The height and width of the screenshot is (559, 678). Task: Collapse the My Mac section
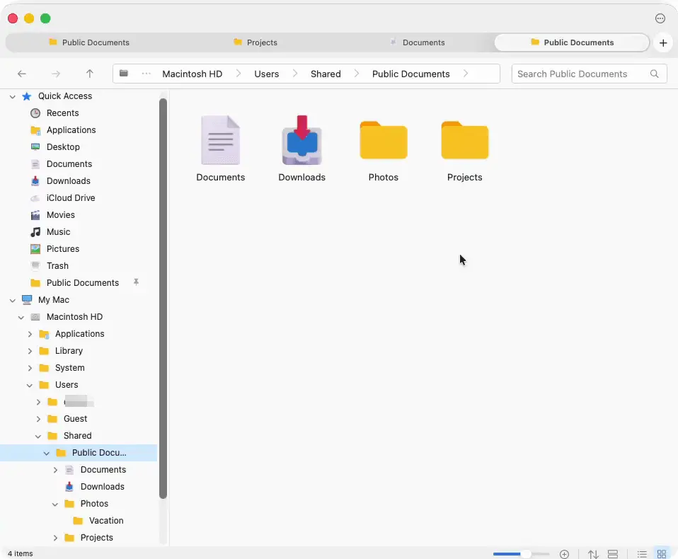pos(13,300)
